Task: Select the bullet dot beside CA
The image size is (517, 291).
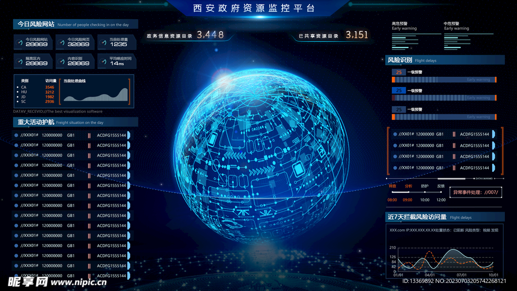Action: [x=18, y=87]
